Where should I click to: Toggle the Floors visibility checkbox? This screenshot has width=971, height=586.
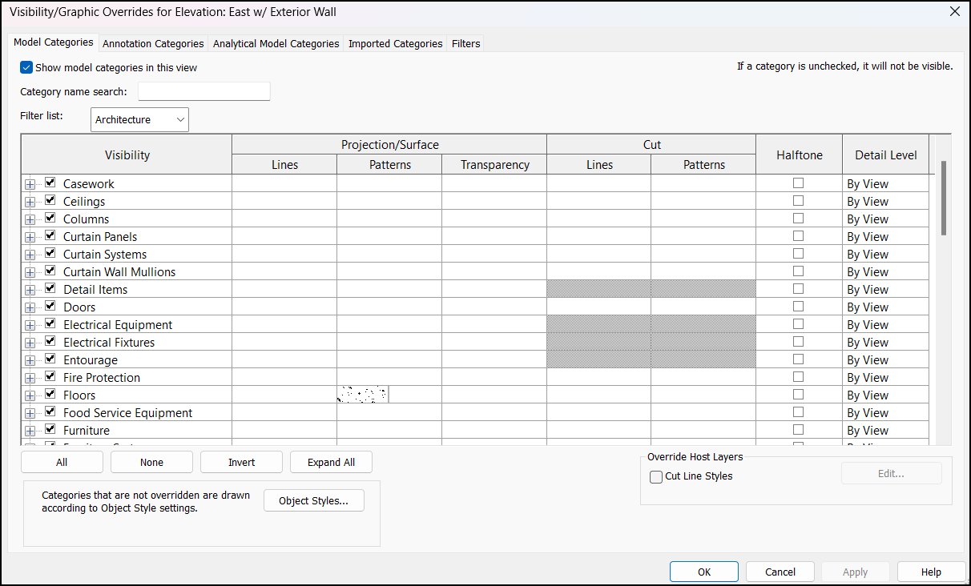pyautogui.click(x=50, y=395)
